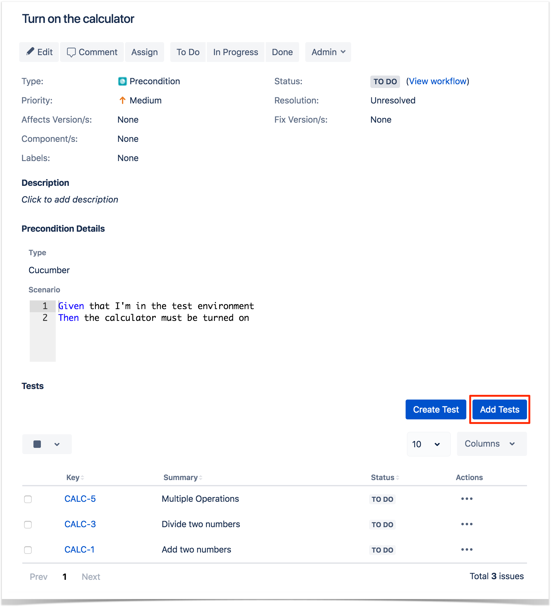Screen dimensions: 553x608
Task: Open actions menu for Multiple Operations
Action: (467, 499)
